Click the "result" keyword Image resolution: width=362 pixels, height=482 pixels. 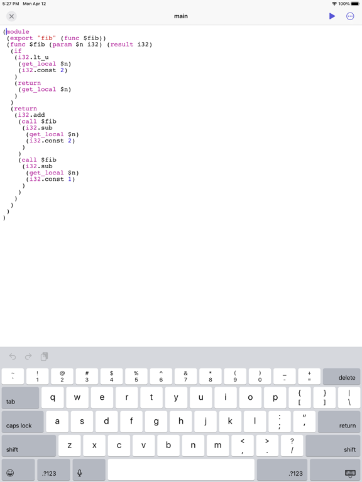pyautogui.click(x=121, y=45)
